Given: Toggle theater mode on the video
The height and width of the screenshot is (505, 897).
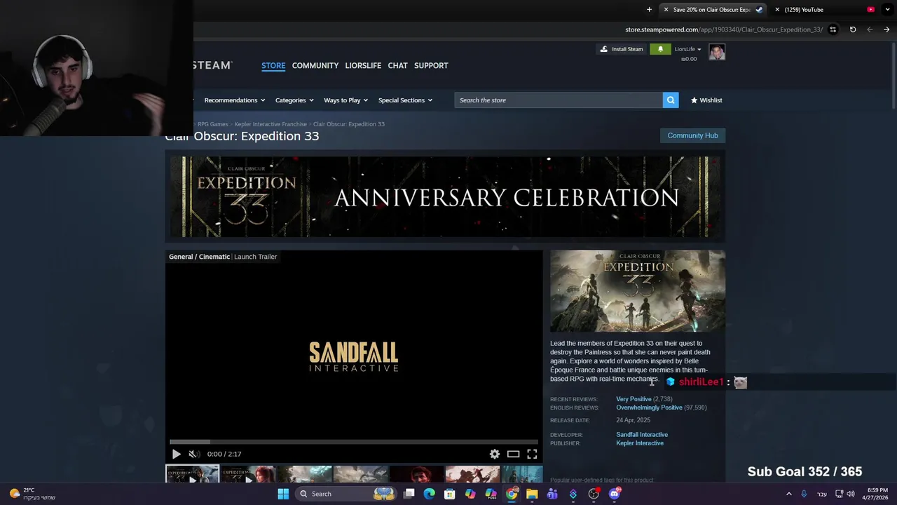Looking at the screenshot, I should coord(513,454).
